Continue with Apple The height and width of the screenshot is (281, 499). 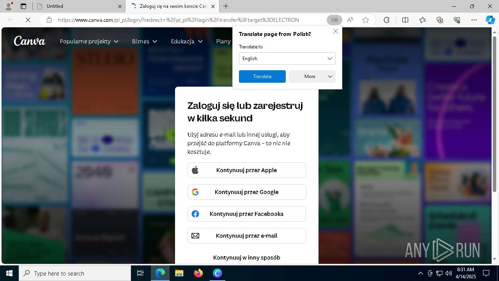[x=247, y=170]
